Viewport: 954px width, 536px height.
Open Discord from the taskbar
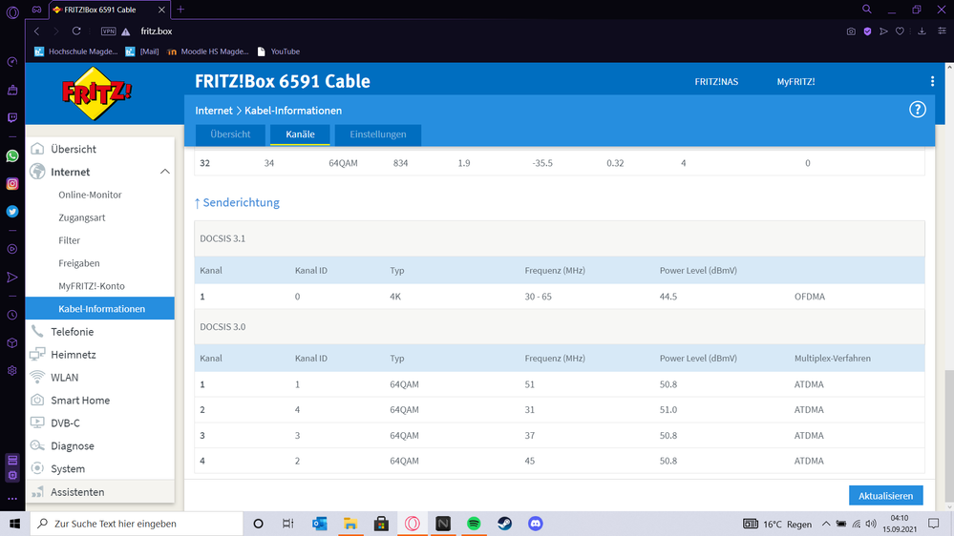coord(536,524)
